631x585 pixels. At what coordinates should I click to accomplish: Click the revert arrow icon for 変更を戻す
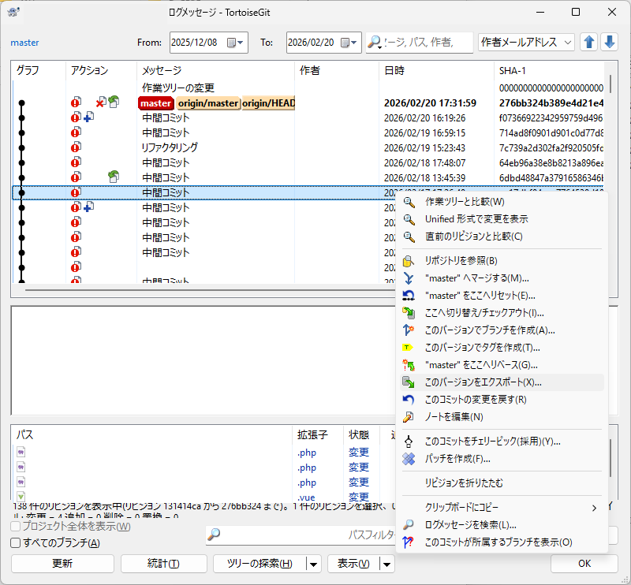(409, 400)
